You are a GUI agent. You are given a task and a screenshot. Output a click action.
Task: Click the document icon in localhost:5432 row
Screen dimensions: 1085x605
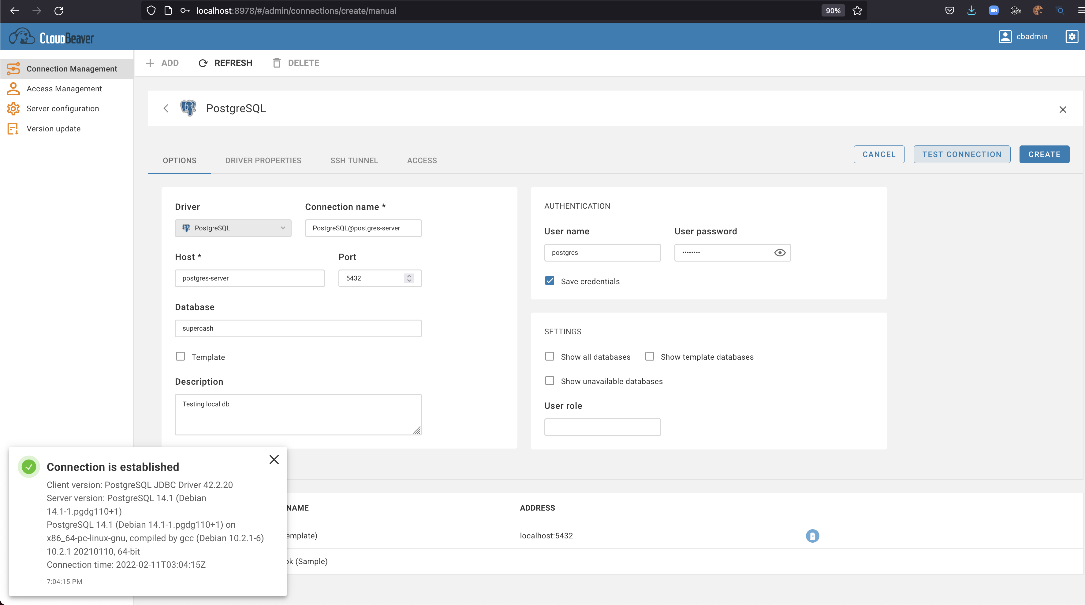click(x=812, y=536)
